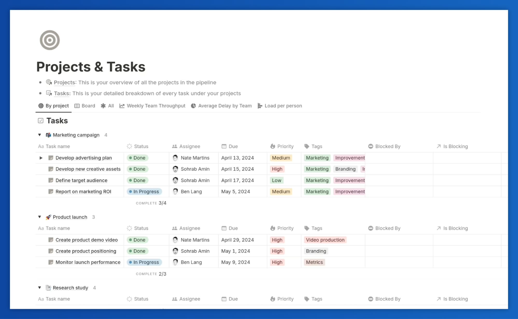Open the By project view tab

click(x=54, y=106)
